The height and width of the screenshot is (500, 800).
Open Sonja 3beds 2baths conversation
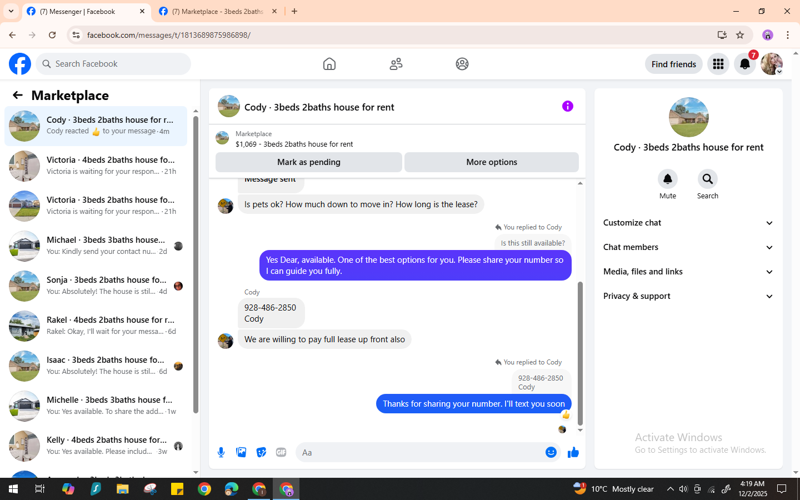(96, 286)
